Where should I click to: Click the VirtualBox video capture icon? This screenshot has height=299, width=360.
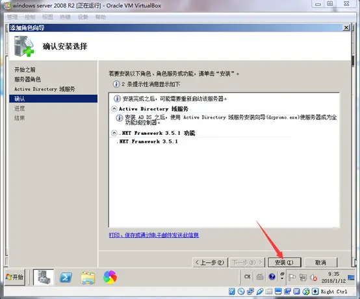[287, 291]
